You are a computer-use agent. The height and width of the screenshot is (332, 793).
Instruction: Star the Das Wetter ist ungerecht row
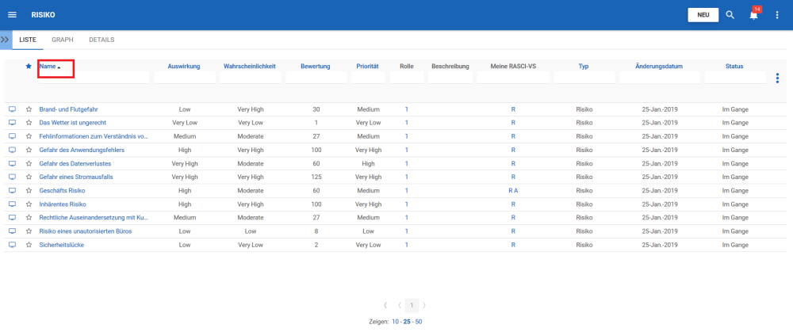(x=29, y=123)
